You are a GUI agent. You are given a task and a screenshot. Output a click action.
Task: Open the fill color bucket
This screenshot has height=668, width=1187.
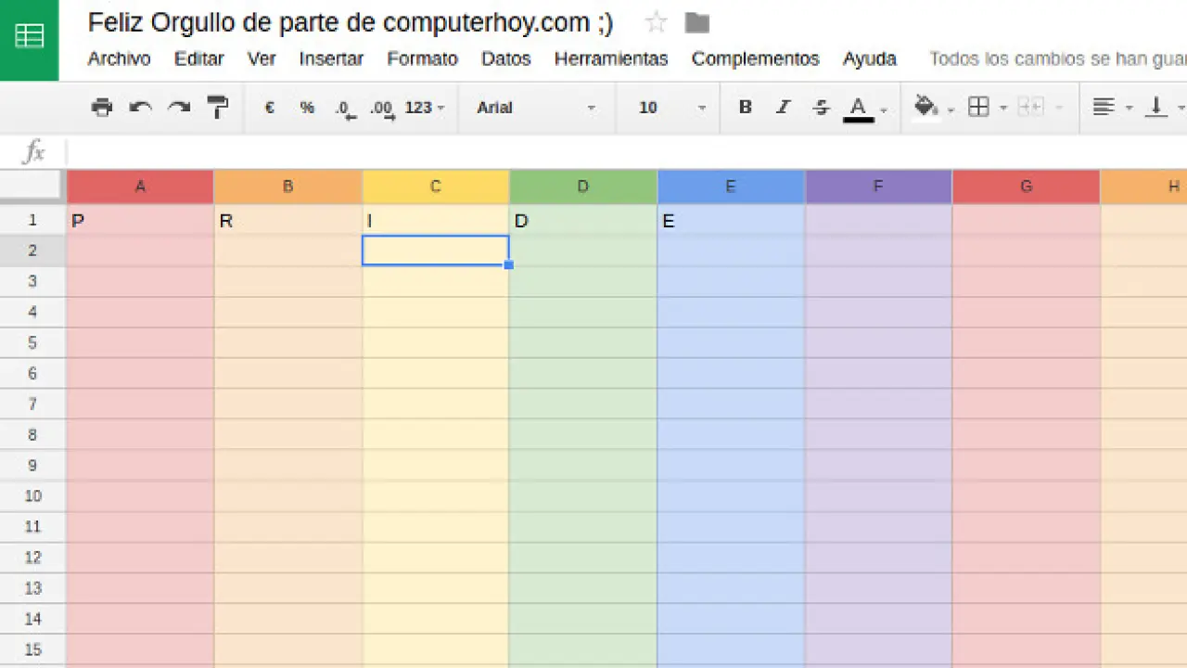pos(925,108)
